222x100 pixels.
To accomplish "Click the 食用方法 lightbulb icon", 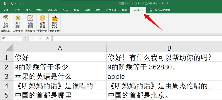I will click(x=6, y=18).
